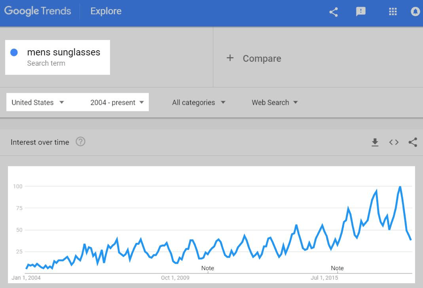Click the Google Trends logo
423x288 pixels.
pyautogui.click(x=37, y=11)
